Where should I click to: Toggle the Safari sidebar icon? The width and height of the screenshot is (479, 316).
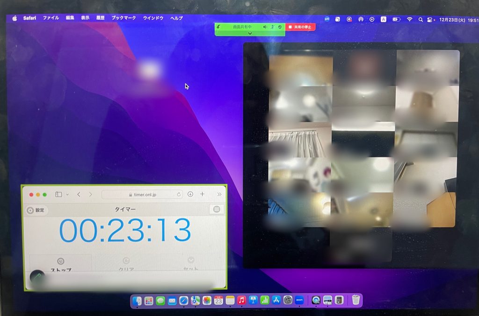coord(58,195)
